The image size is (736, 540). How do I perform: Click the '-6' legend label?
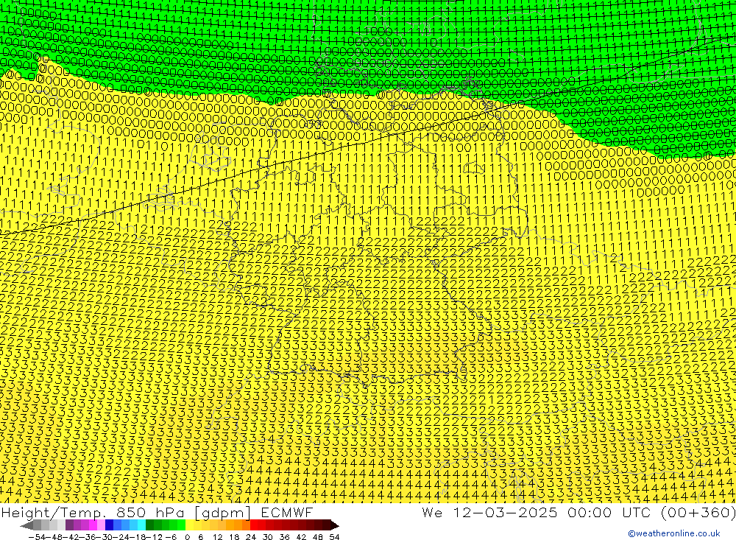(x=171, y=537)
